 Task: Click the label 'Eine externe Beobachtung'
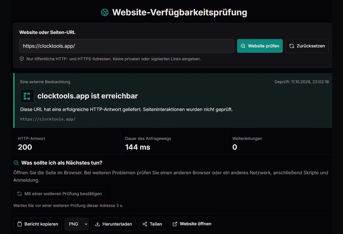pyautogui.click(x=45, y=82)
